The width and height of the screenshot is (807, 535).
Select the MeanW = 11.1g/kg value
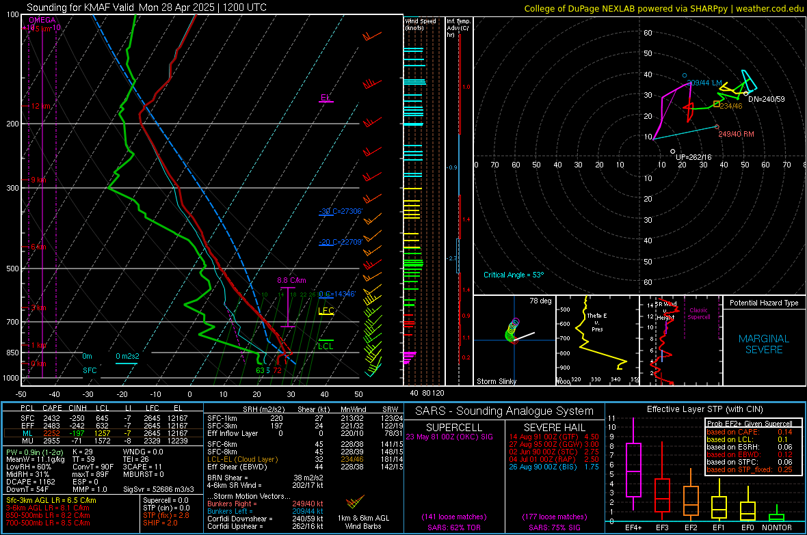36,459
